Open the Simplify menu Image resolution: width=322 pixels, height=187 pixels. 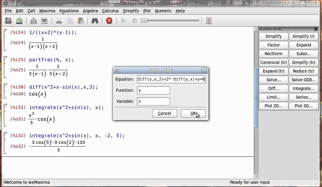point(131,11)
